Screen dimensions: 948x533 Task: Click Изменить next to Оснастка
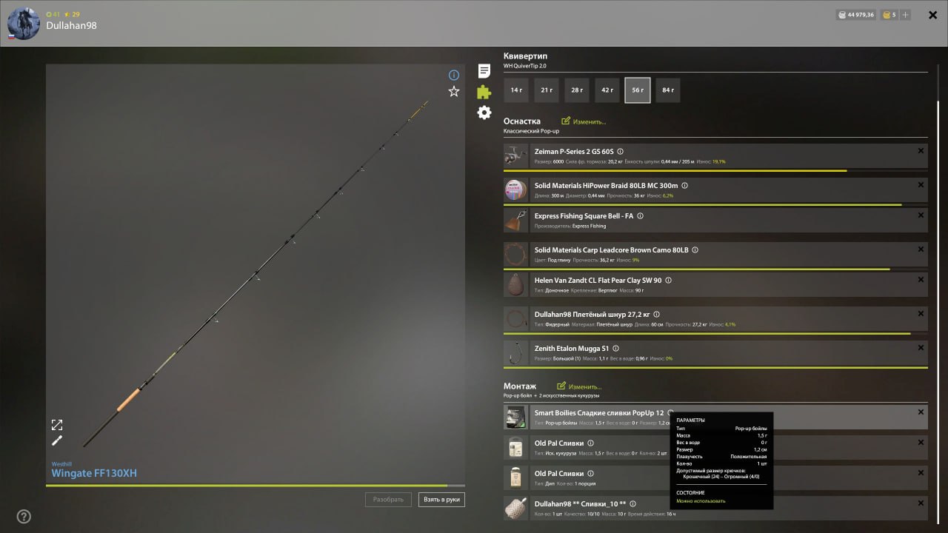click(x=584, y=121)
